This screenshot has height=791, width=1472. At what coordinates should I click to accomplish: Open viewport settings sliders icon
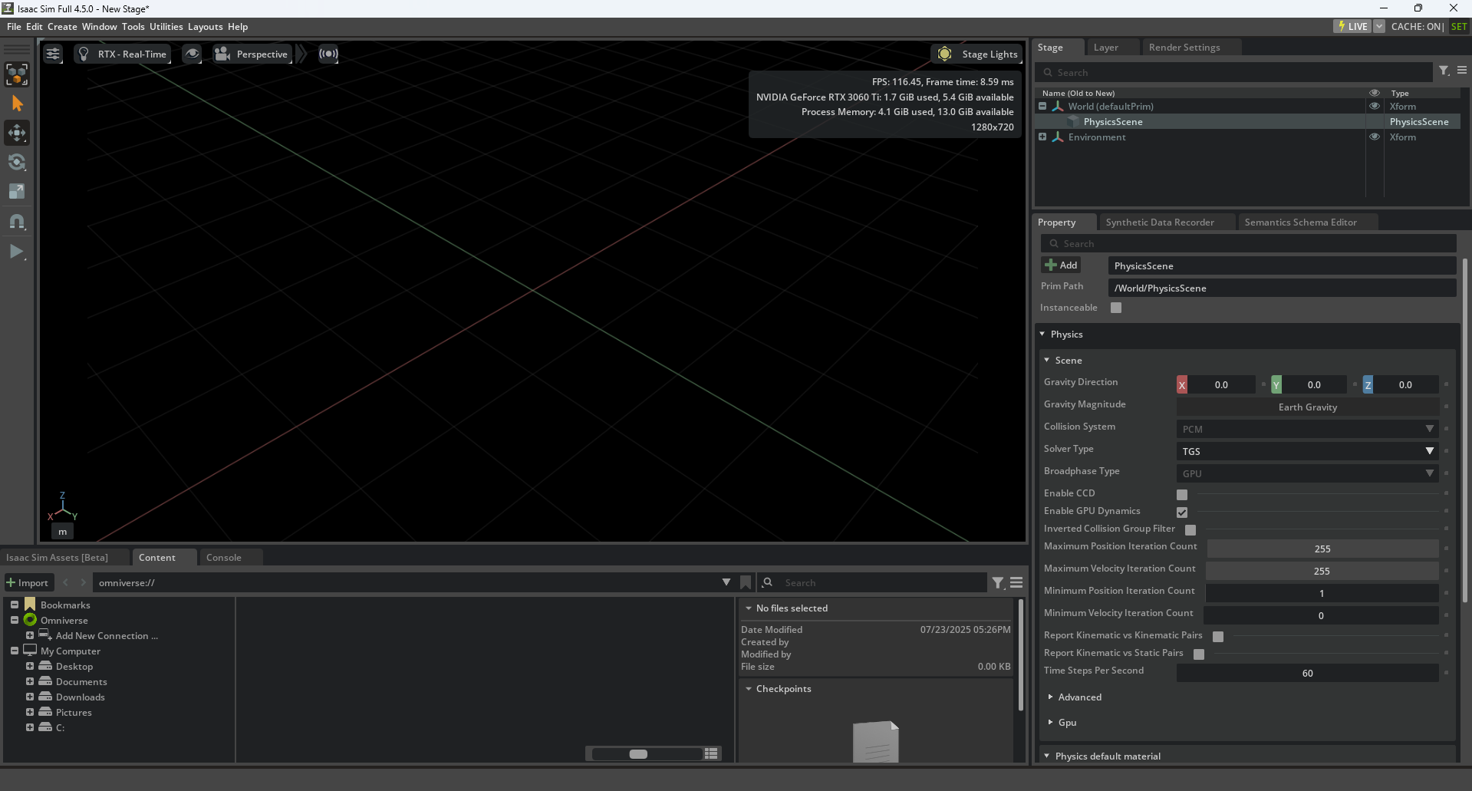coord(53,54)
